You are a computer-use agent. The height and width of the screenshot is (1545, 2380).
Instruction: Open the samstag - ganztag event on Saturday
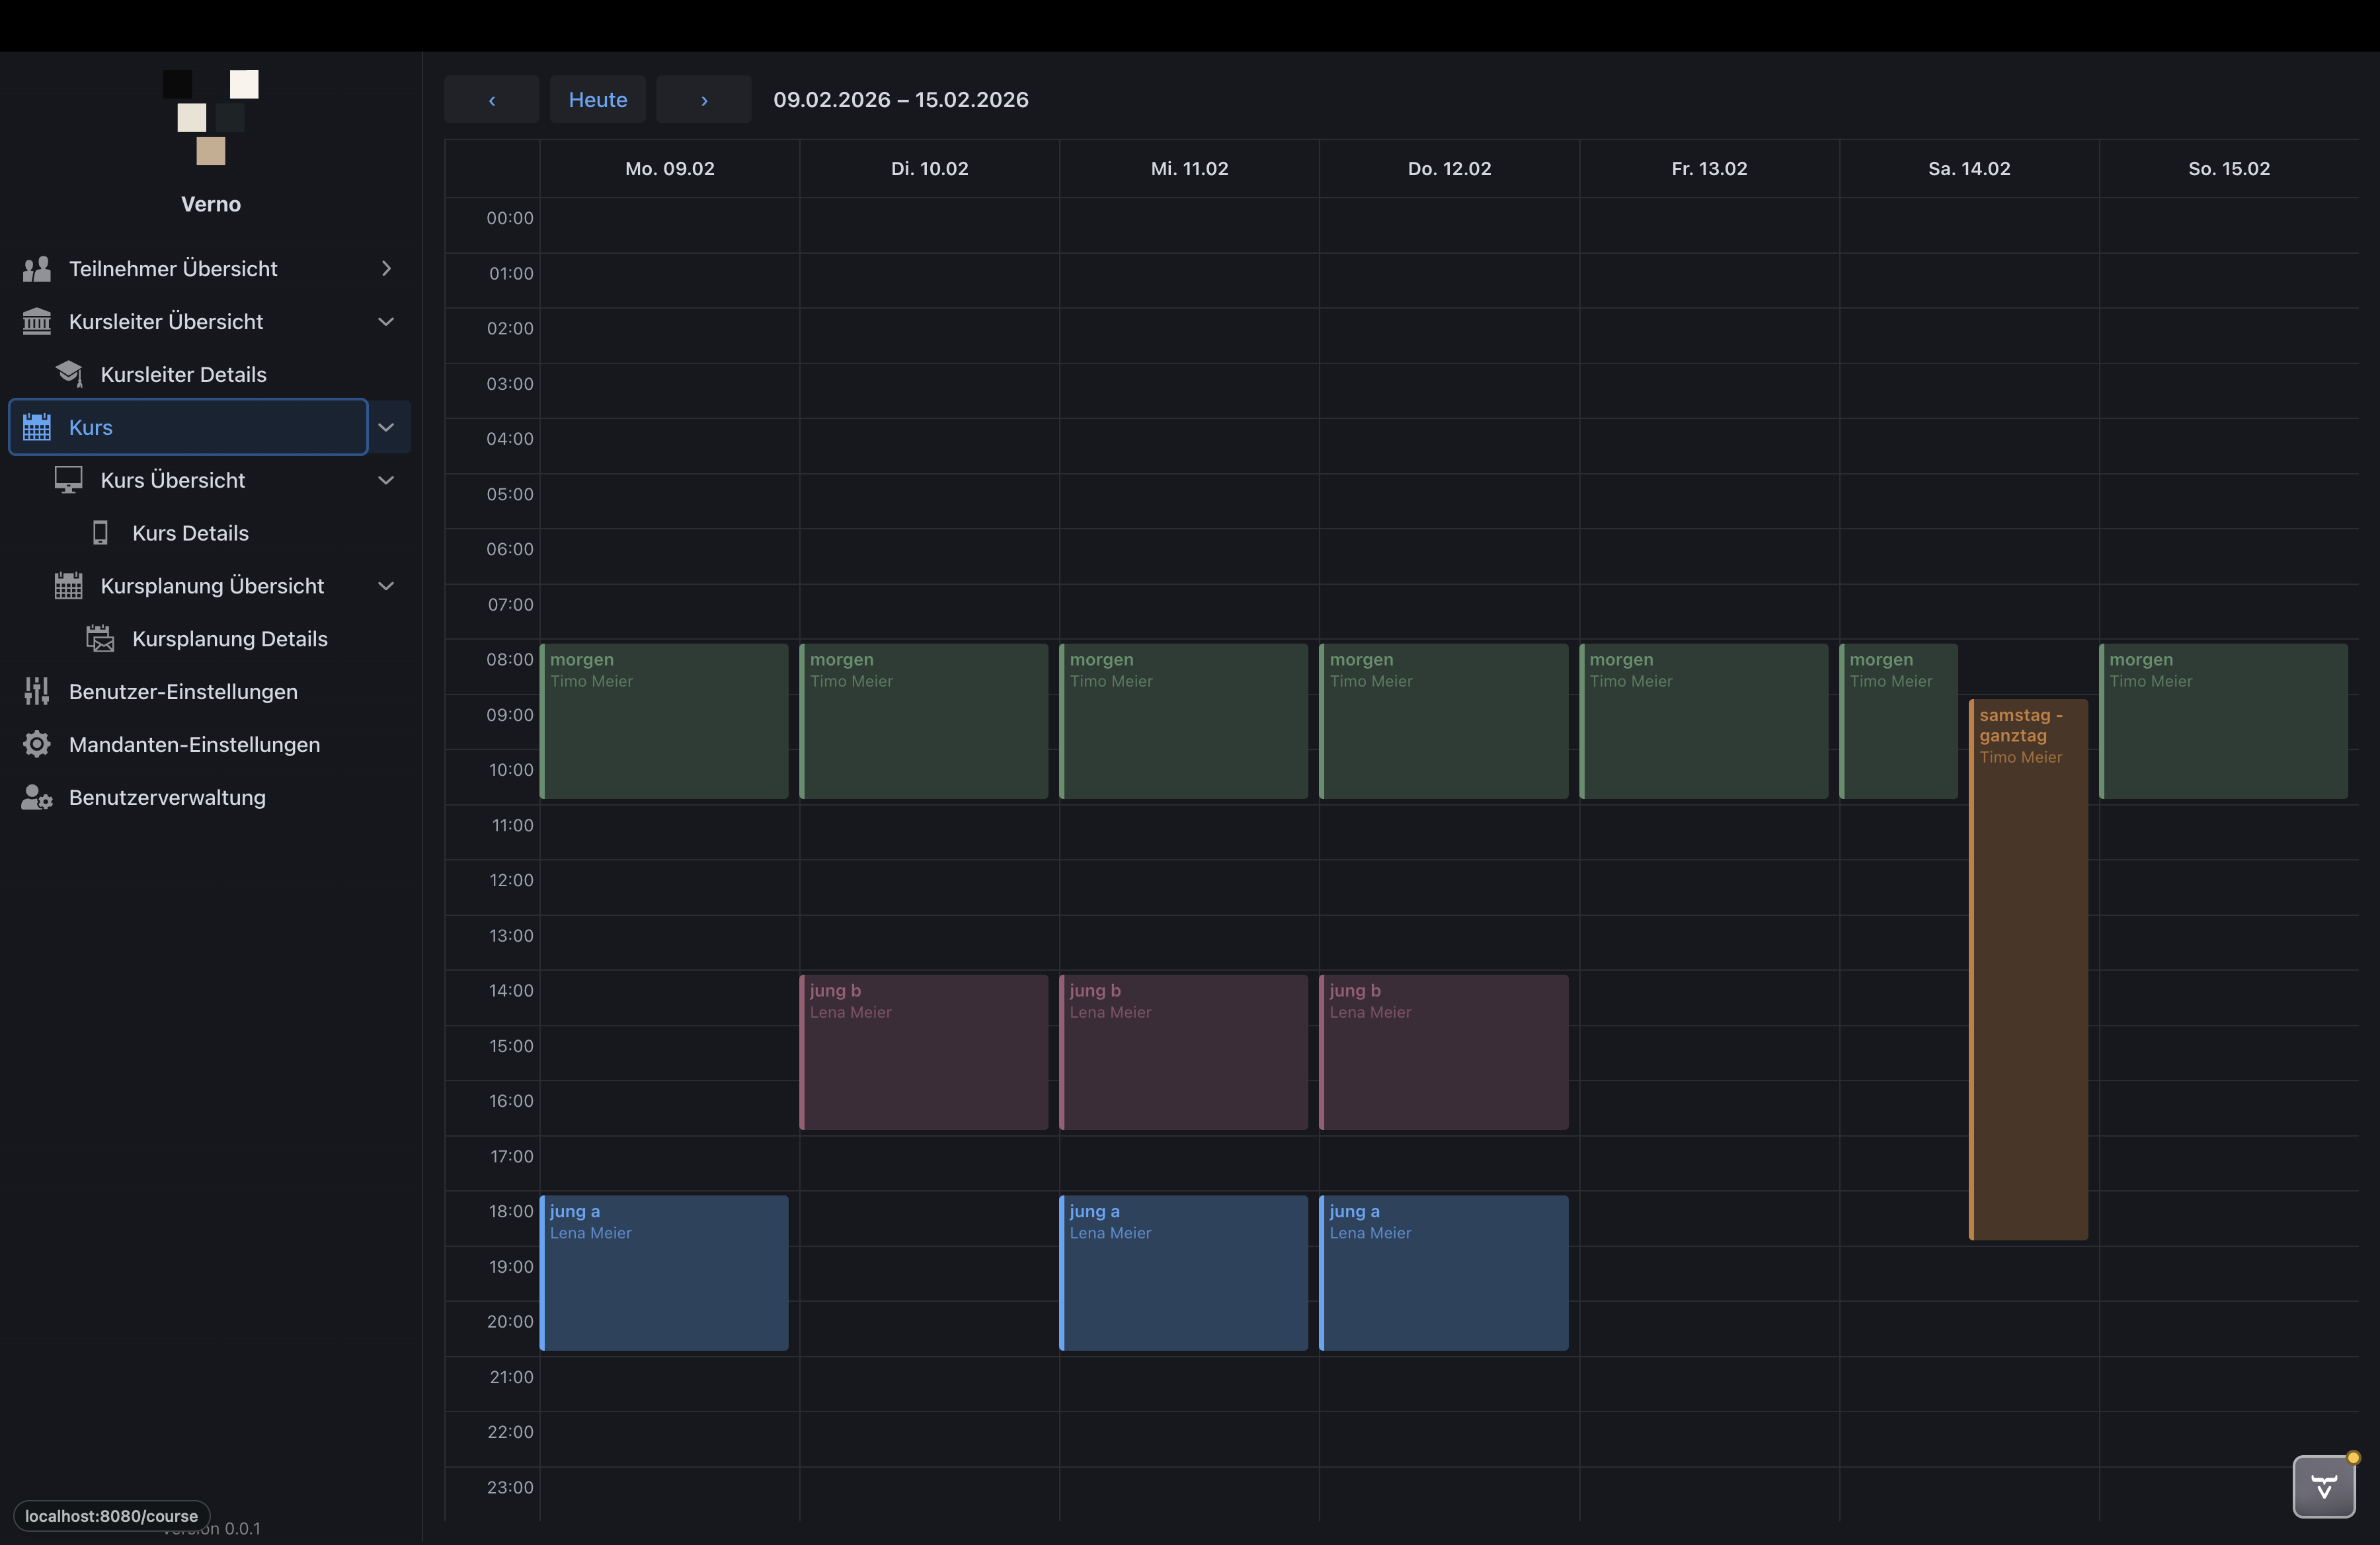pyautogui.click(x=2029, y=969)
